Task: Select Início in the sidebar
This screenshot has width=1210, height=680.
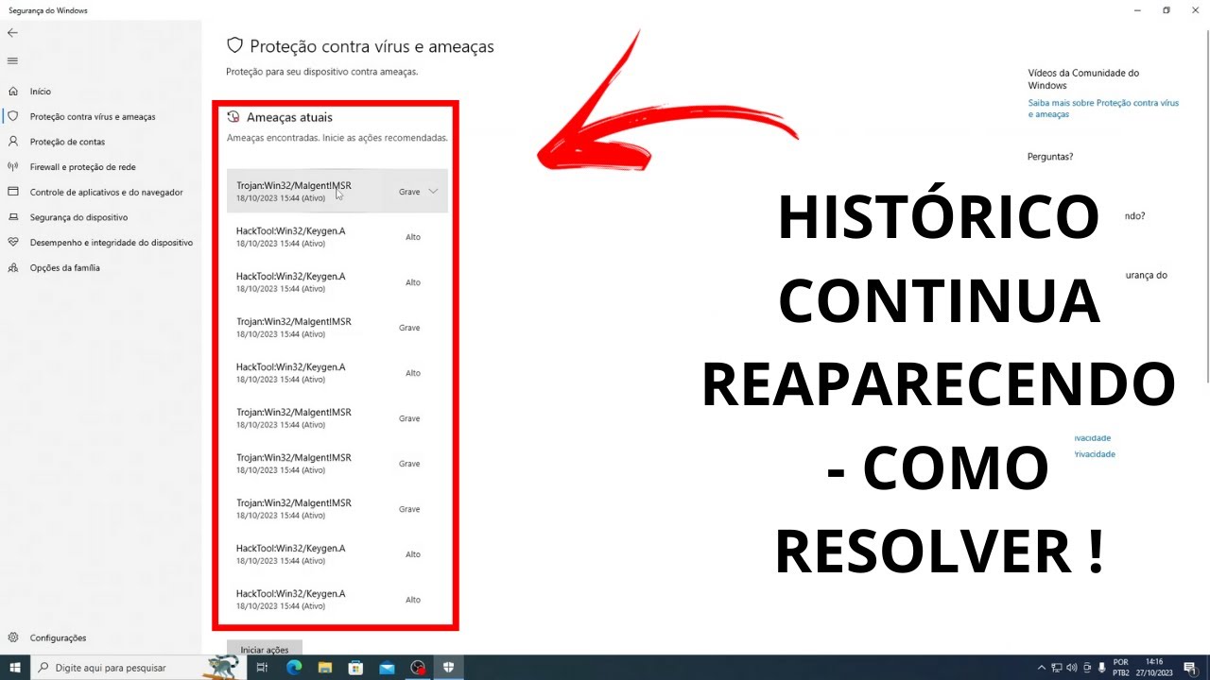Action: coord(41,92)
